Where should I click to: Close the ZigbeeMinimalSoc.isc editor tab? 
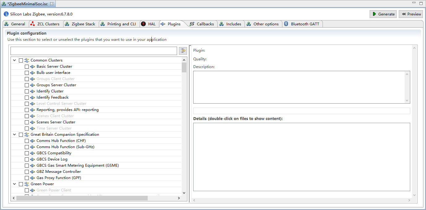52,4
